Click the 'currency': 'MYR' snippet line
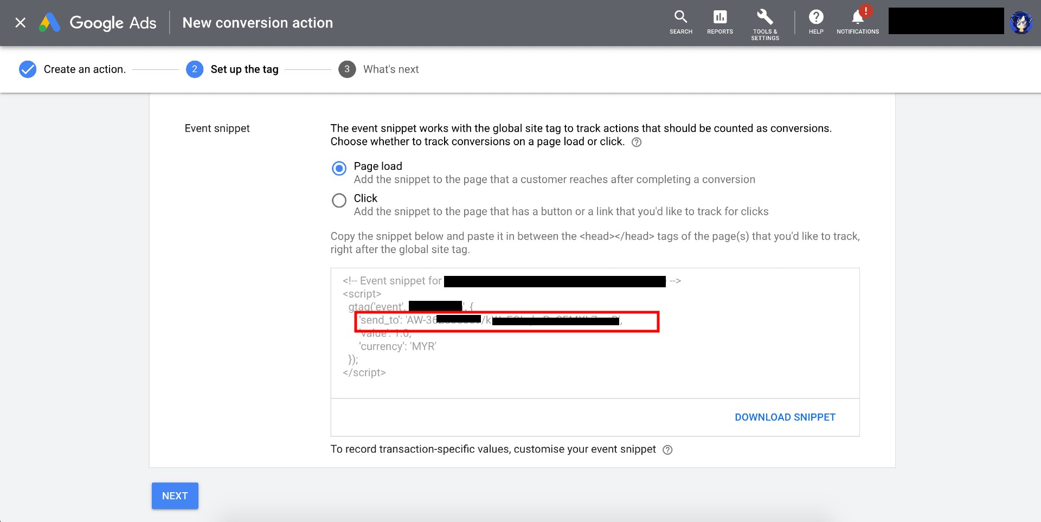Screen dimensions: 1041x522 [x=397, y=346]
